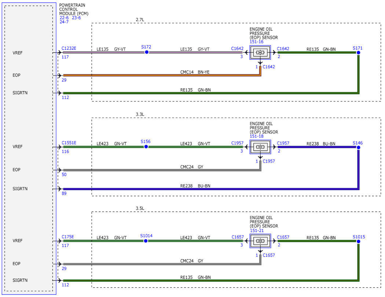This screenshot has width=385, height=297.
Task: Click the POWERTRAIN CONTROL MODULE (PCM) title
Action: pyautogui.click(x=74, y=9)
